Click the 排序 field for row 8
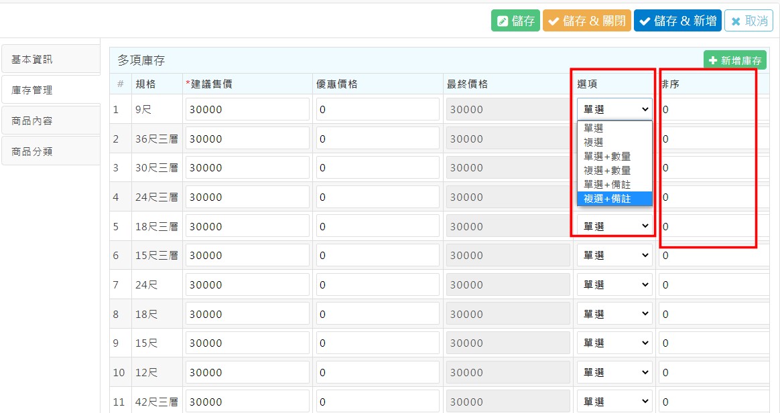The image size is (780, 413). pos(714,315)
